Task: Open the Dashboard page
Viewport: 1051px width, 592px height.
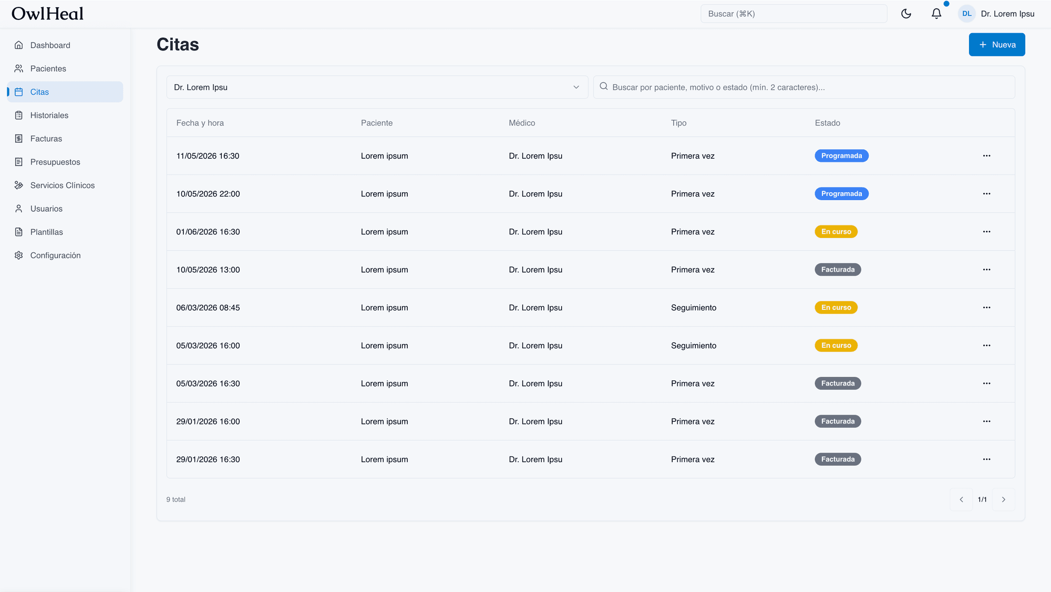Action: (x=65, y=45)
